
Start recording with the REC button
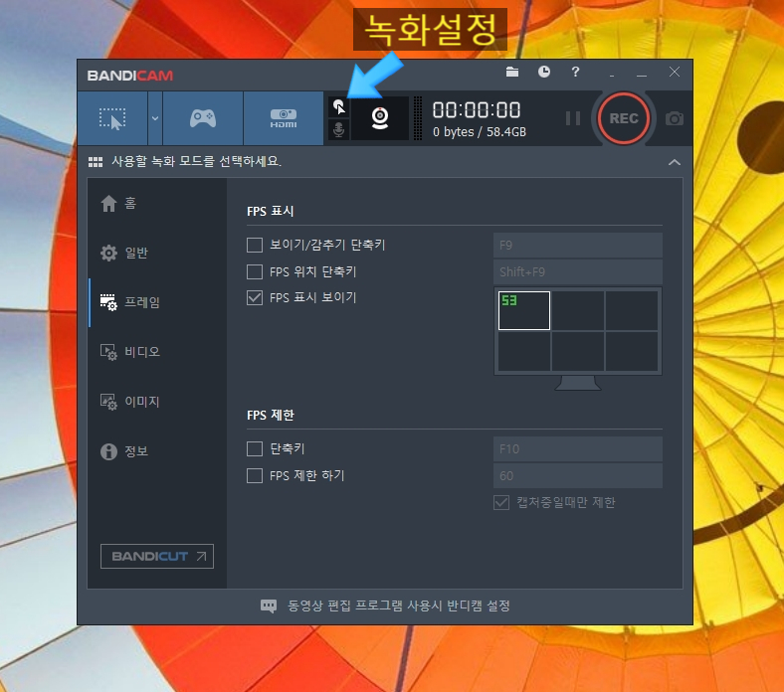pos(624,118)
